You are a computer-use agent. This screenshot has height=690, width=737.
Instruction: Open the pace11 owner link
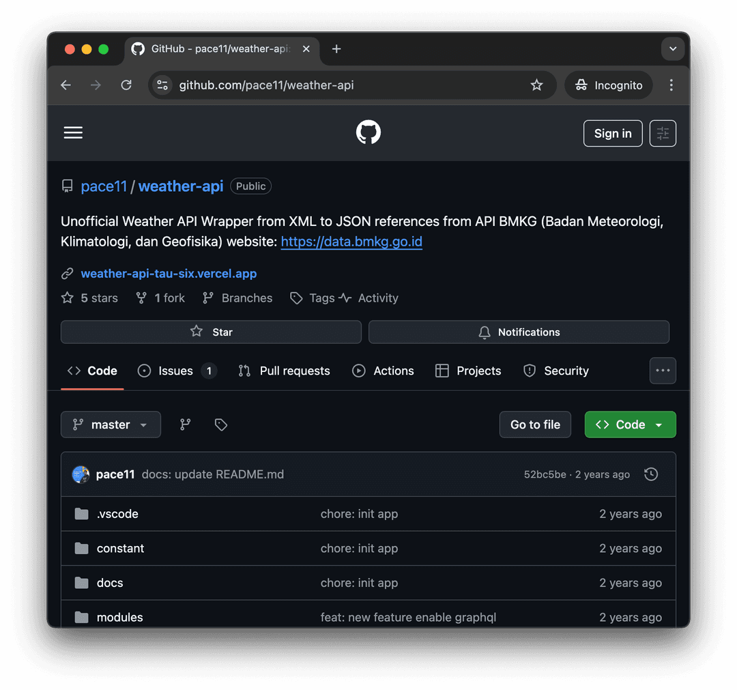coord(104,186)
